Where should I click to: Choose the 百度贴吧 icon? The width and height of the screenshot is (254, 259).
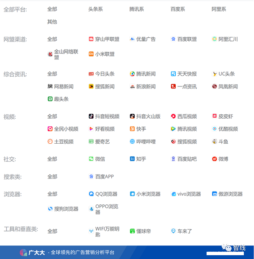[x=173, y=159]
